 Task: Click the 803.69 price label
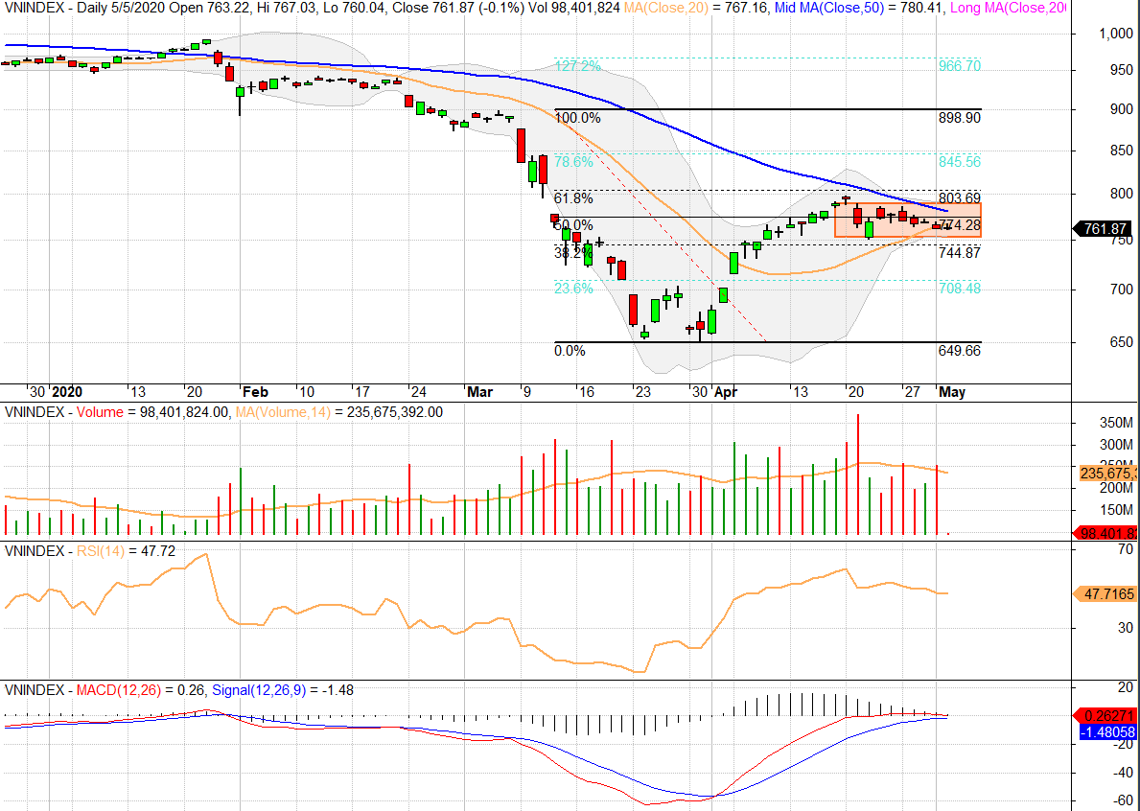coord(959,198)
